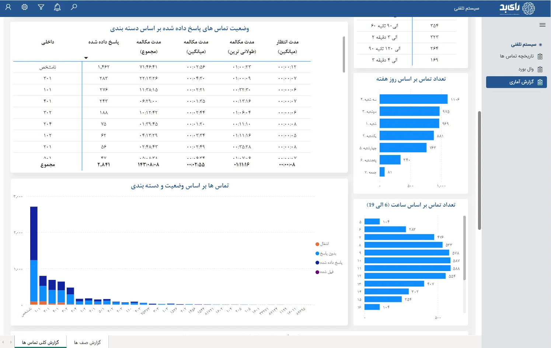Click the تعداد تماس بر اساس روز هفته chart title

(x=411, y=79)
